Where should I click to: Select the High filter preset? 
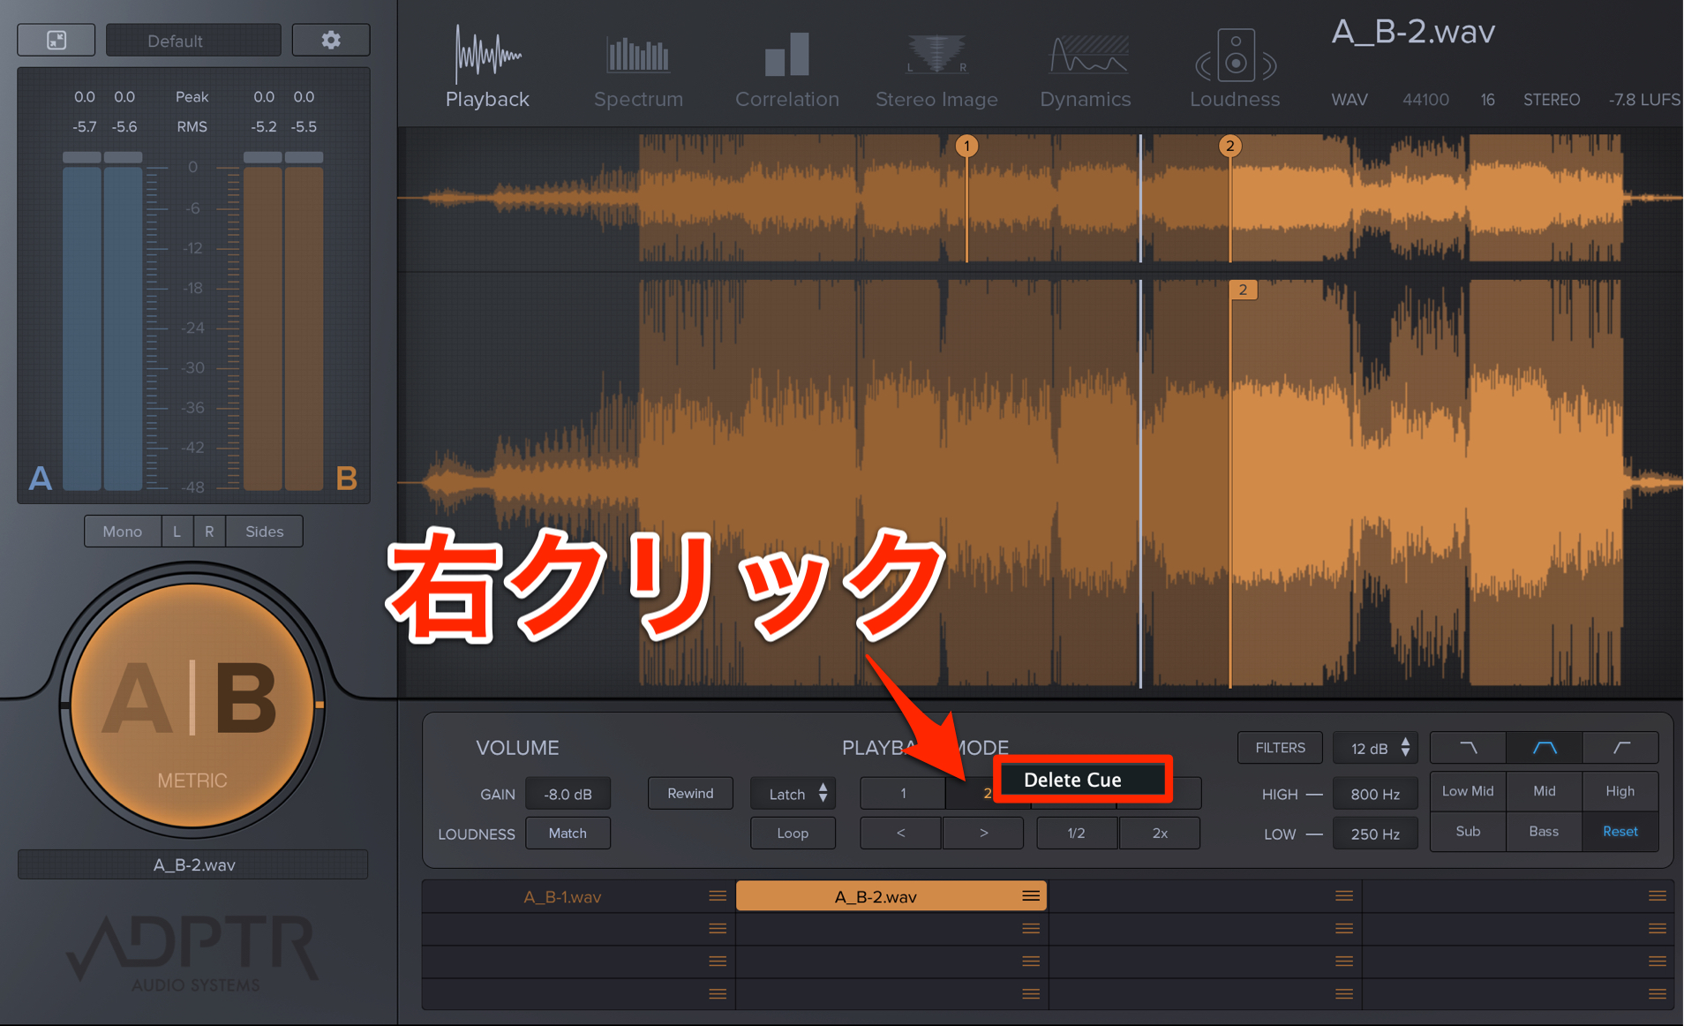tap(1620, 791)
